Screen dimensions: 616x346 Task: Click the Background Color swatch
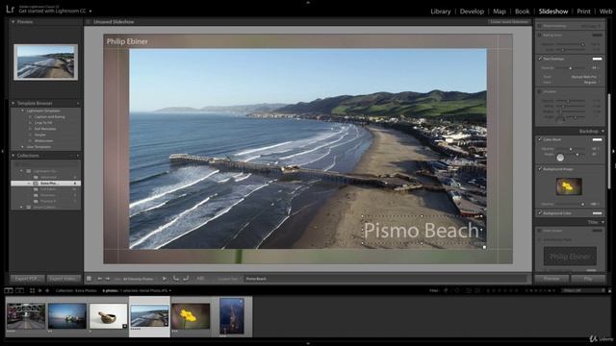(x=597, y=213)
